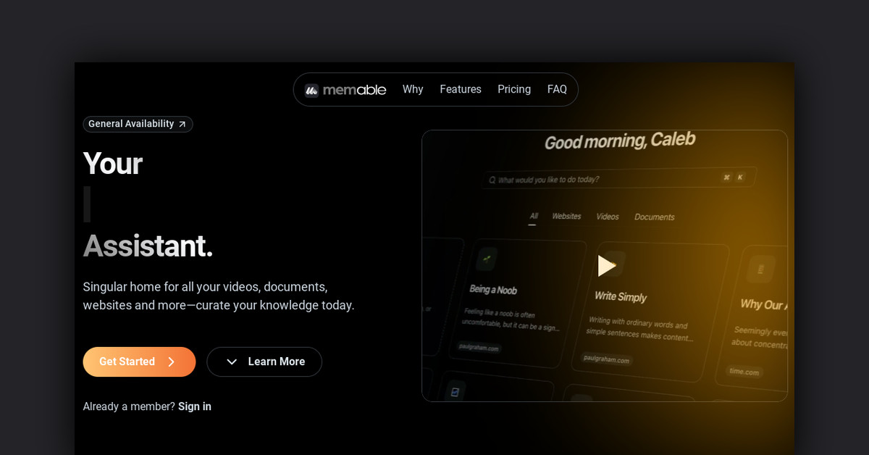Expand the Learn More chevron
The image size is (869, 455).
click(232, 362)
